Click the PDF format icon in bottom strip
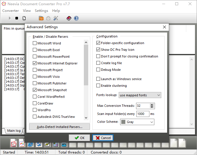The height and width of the screenshot is (155, 197). (14, 143)
